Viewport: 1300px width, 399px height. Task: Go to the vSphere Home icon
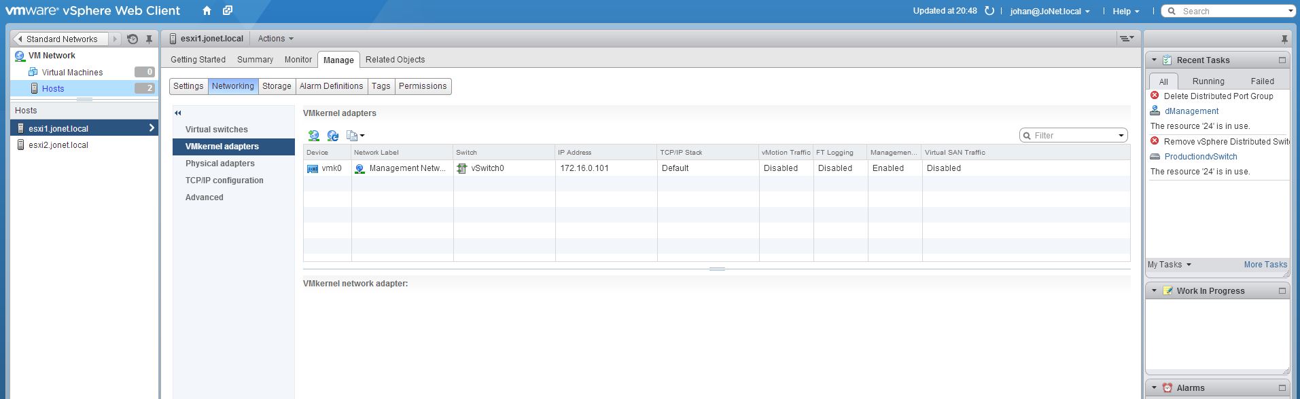pos(207,11)
